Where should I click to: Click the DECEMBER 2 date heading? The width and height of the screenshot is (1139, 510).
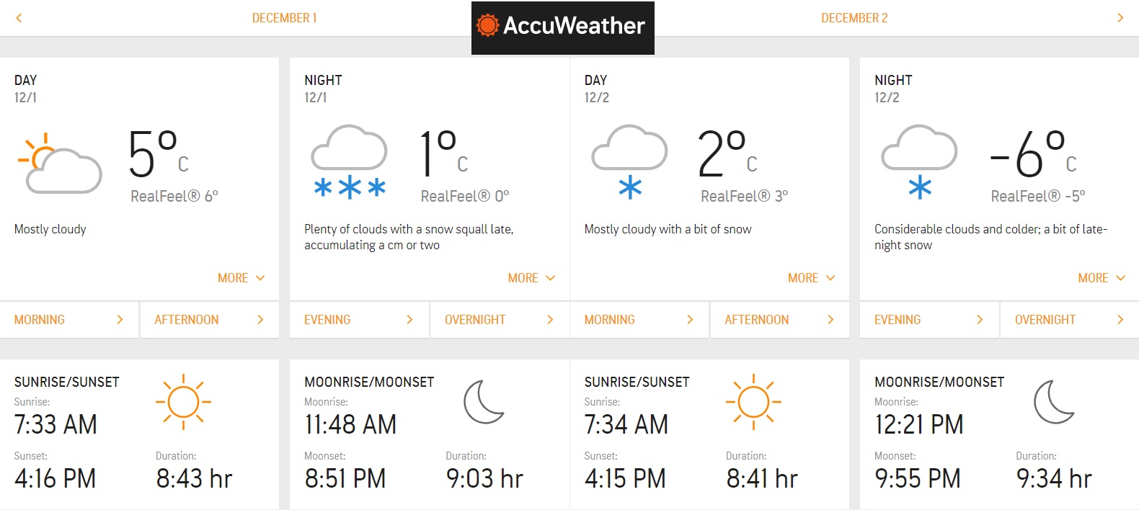tap(854, 18)
